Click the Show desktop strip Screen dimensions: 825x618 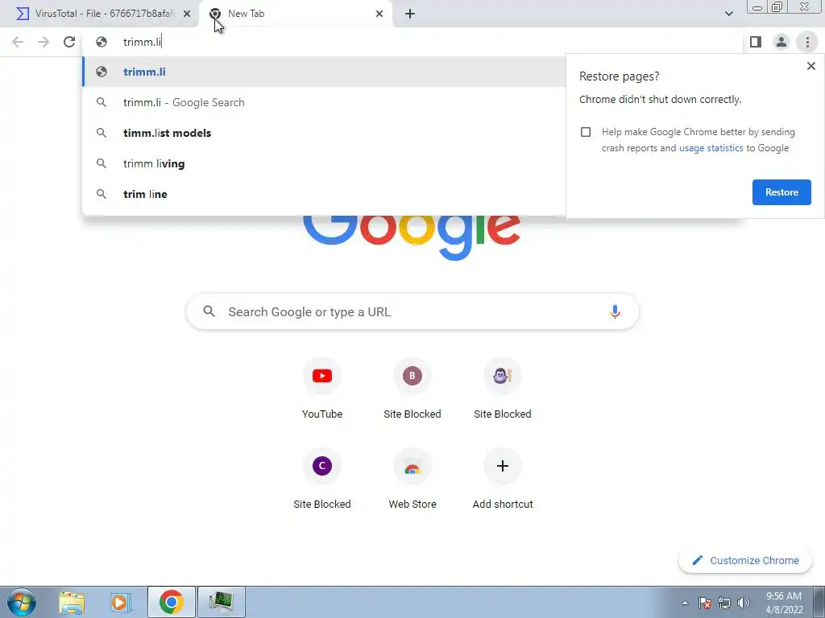(819, 602)
